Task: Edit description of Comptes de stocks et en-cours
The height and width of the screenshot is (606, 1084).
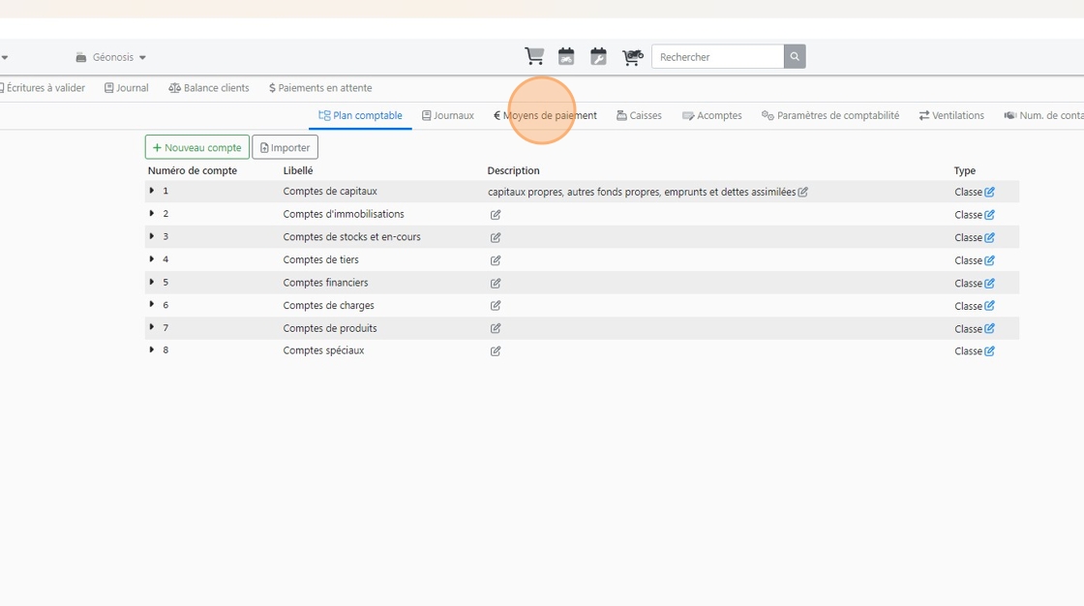Action: 496,237
